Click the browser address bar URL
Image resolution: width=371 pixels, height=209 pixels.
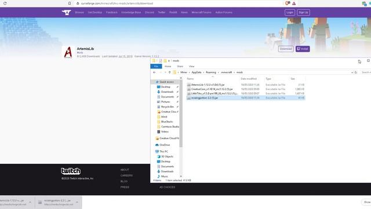pyautogui.click(x=117, y=3)
